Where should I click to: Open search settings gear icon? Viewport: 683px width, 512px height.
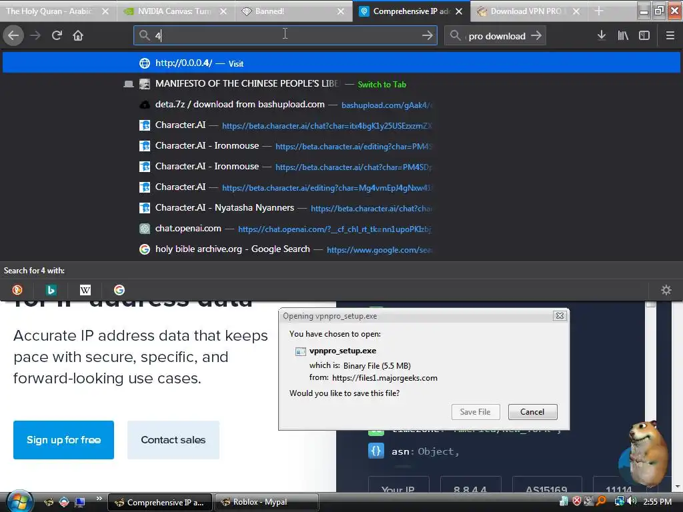[x=666, y=290]
